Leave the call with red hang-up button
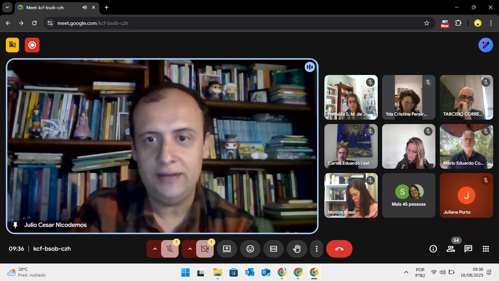This screenshot has width=499, height=281. tap(339, 249)
